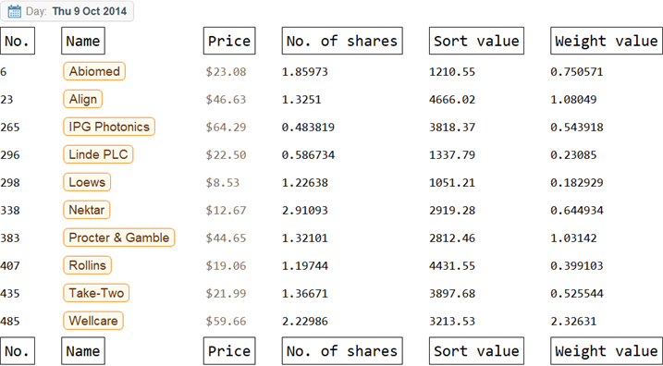Click weight value 2.32631

(573, 322)
